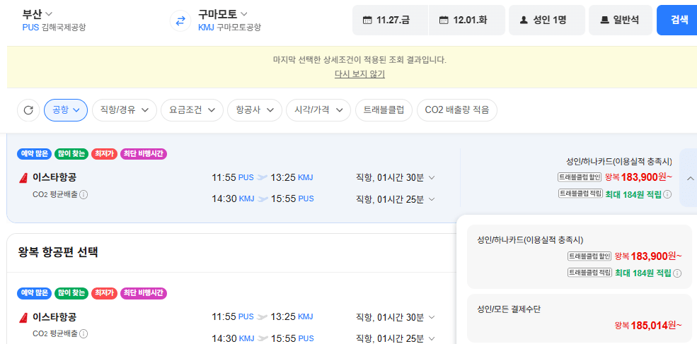The image size is (697, 344).
Task: Click 최저가 badge in lower card
Action: (105, 293)
